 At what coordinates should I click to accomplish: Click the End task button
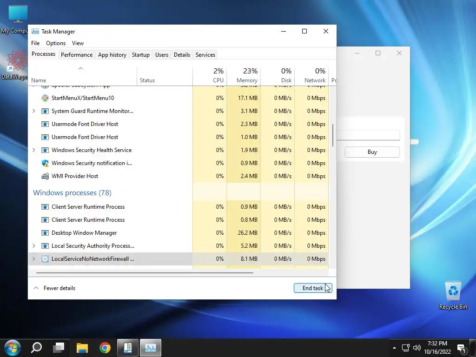point(313,288)
